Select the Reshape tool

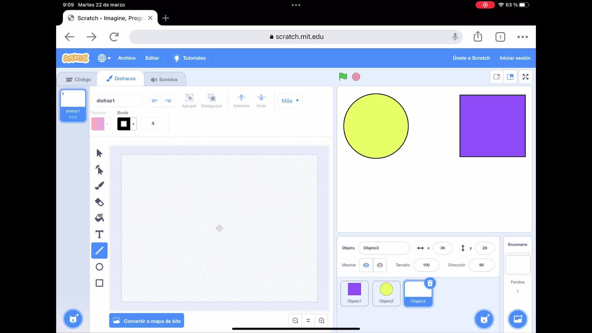[x=99, y=170]
